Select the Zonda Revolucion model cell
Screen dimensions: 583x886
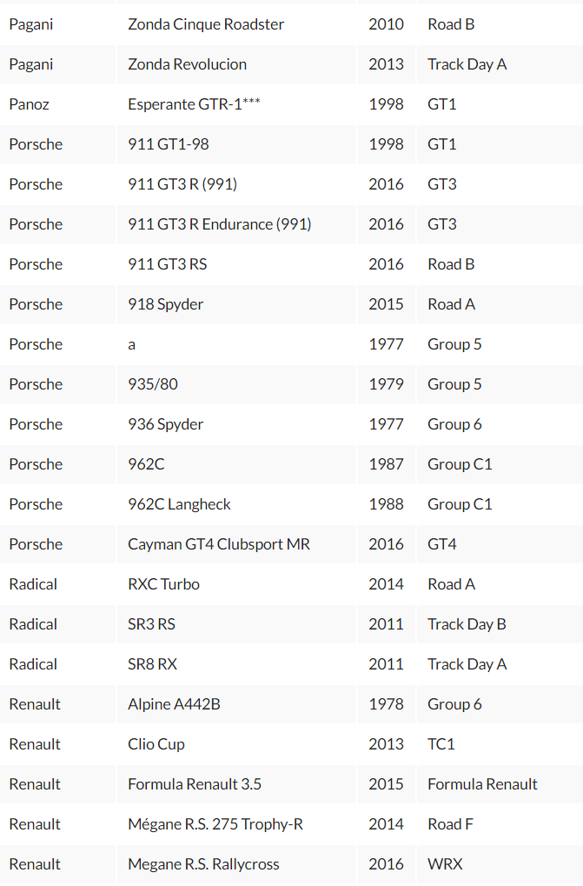(x=237, y=64)
